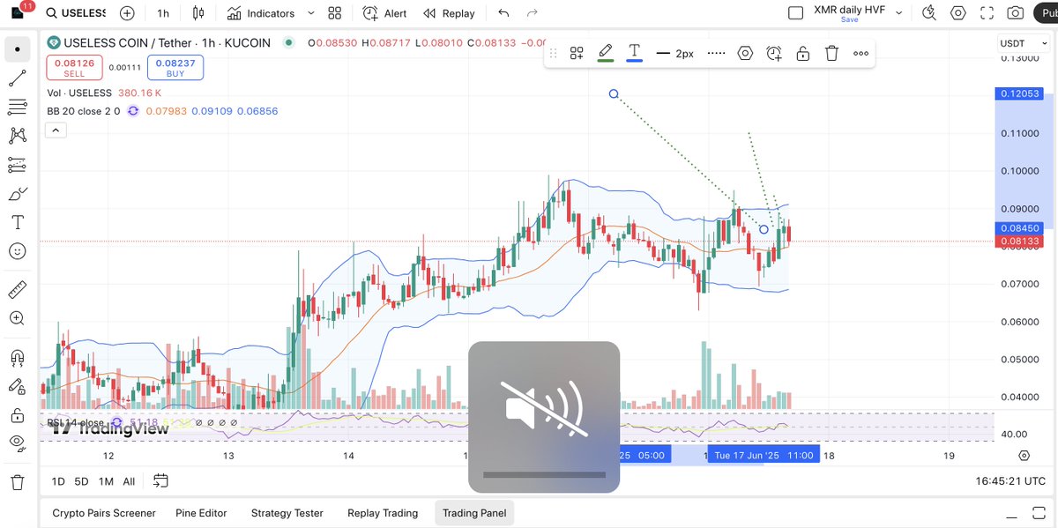
Task: Set date range to 5D
Action: [x=81, y=481]
